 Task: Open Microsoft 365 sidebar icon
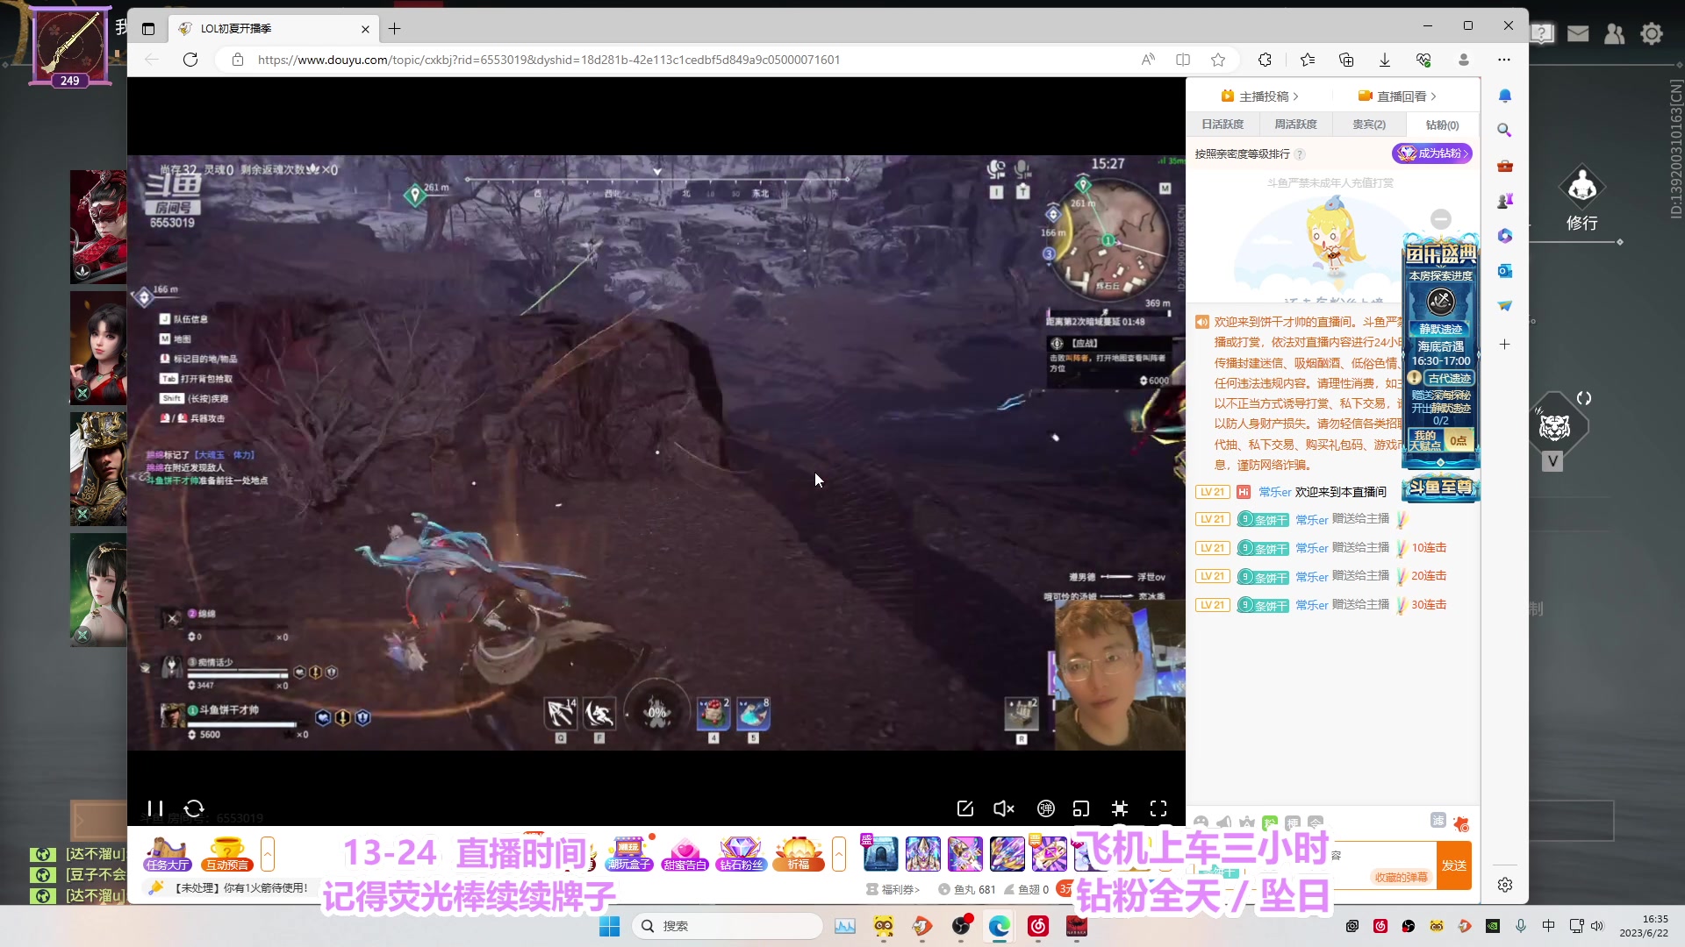click(x=1505, y=236)
